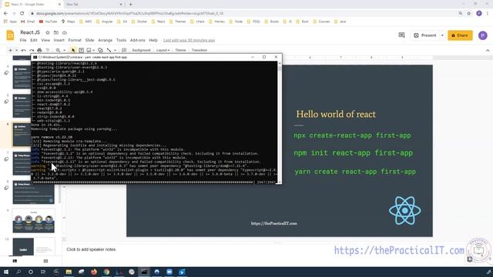Open the 'Last edit was' version history link

(x=189, y=40)
